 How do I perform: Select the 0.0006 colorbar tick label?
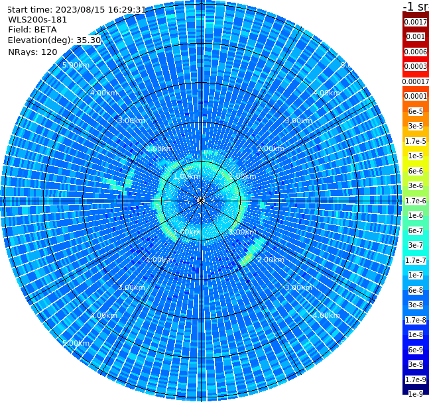click(x=416, y=52)
